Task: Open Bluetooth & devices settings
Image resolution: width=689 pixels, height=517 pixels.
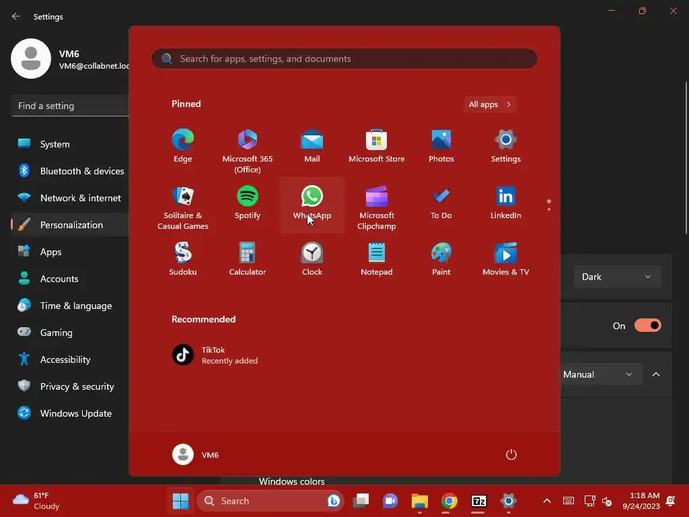Action: [x=70, y=171]
